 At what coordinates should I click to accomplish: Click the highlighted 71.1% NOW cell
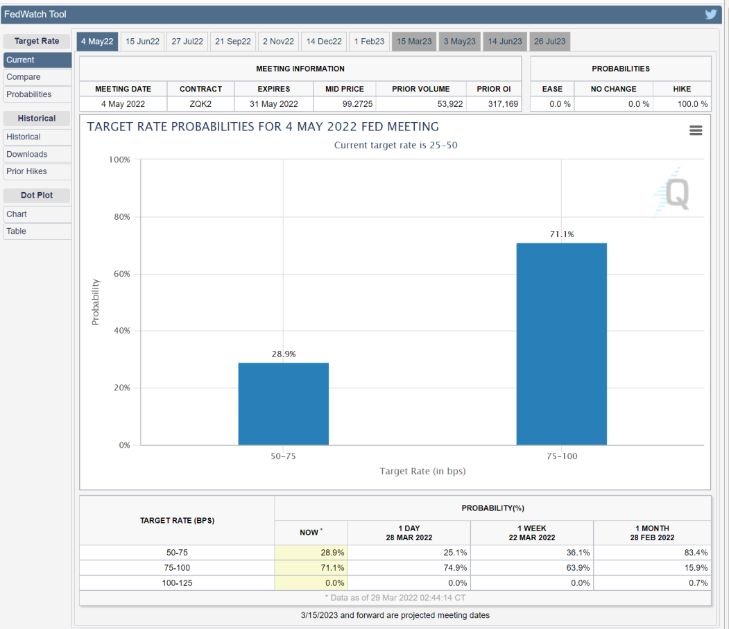point(311,568)
